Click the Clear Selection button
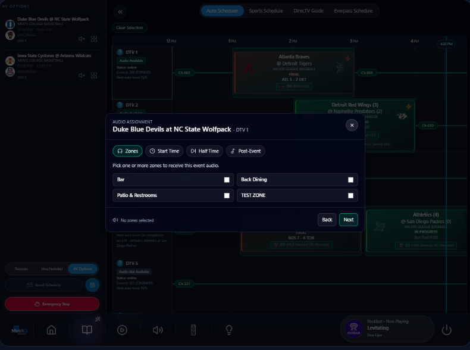 (130, 27)
